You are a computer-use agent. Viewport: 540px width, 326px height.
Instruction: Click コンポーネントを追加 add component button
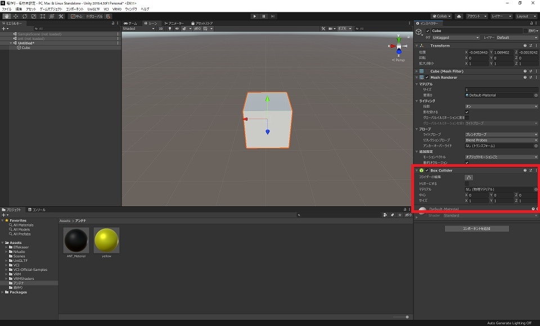476,229
